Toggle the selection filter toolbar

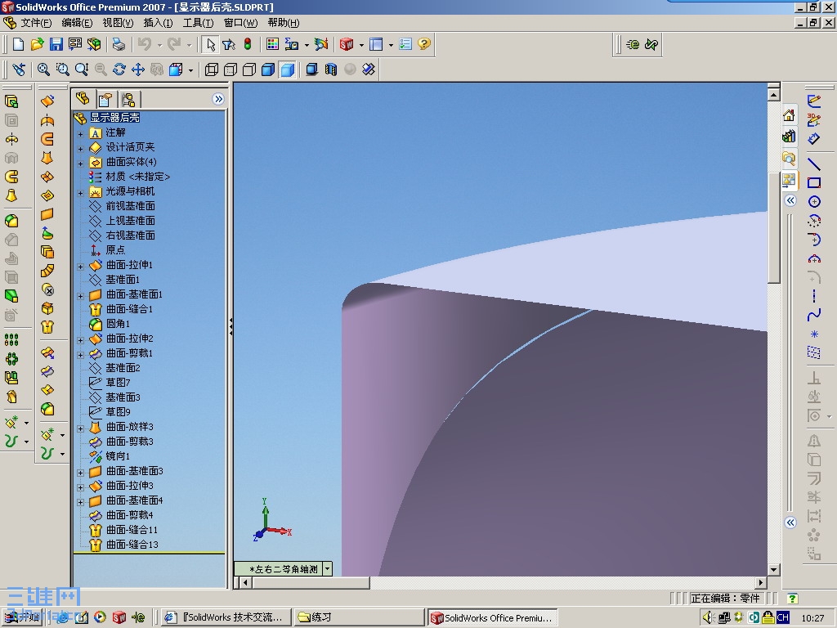(x=229, y=44)
